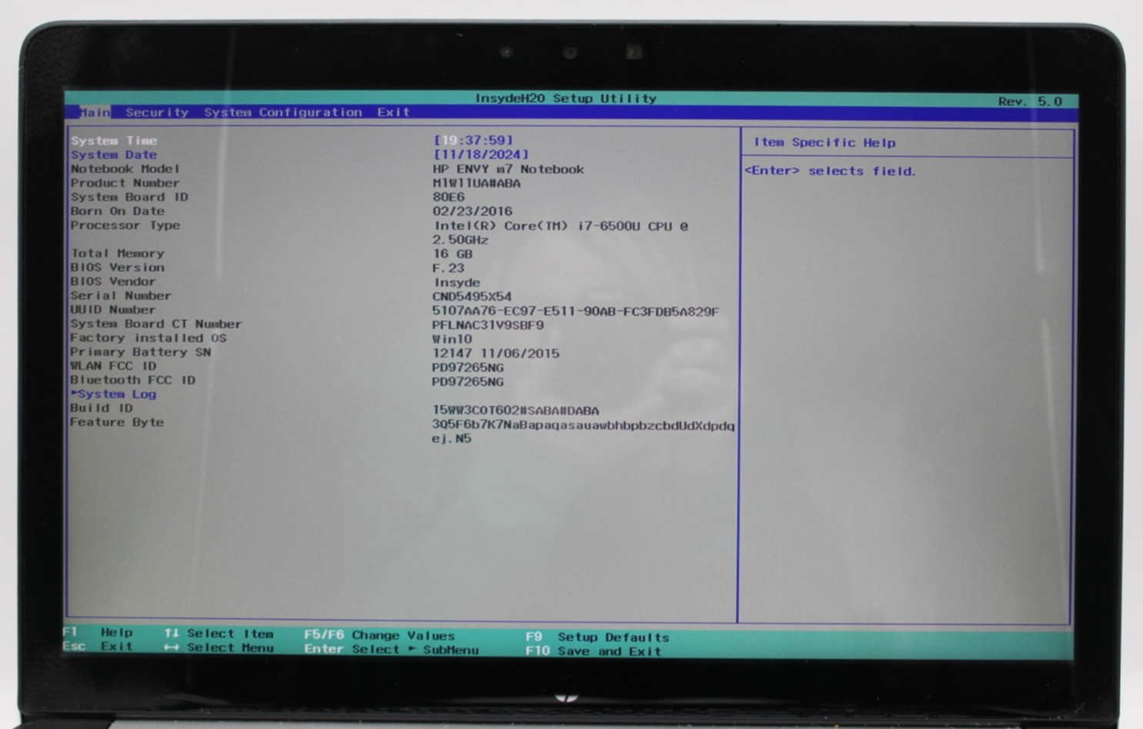Click InsydeH20 Setup Utility title

(x=566, y=98)
